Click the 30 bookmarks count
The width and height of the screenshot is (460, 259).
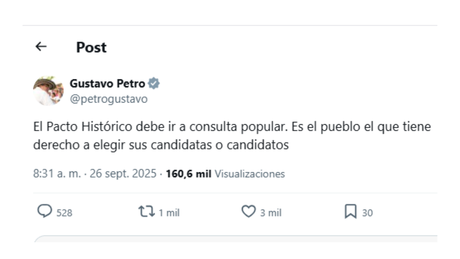pyautogui.click(x=367, y=213)
